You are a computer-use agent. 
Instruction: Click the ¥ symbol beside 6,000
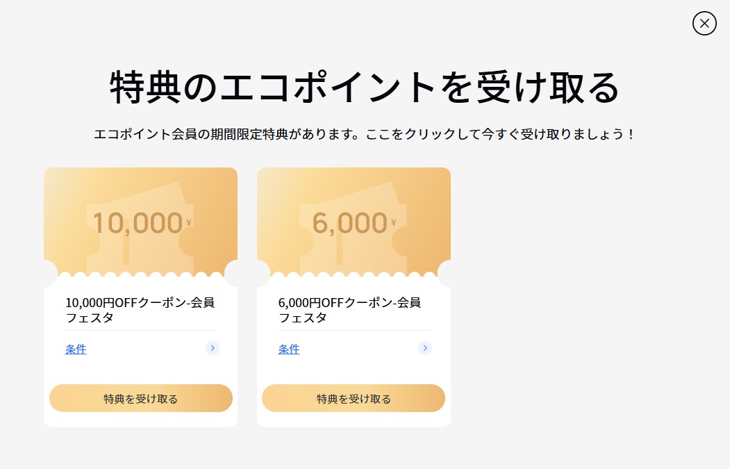(394, 222)
